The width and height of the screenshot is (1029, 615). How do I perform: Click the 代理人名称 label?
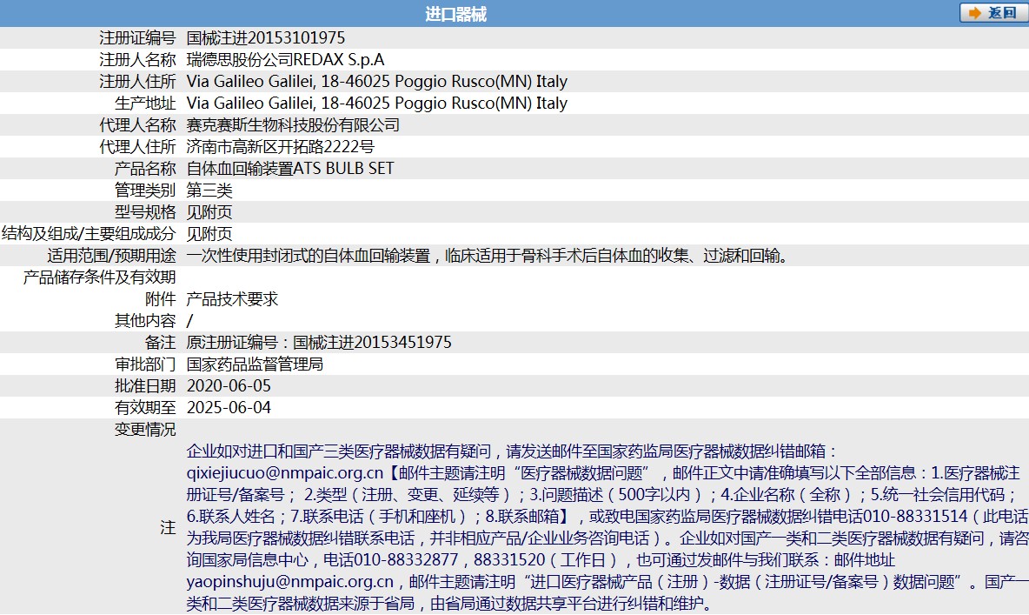click(x=138, y=125)
